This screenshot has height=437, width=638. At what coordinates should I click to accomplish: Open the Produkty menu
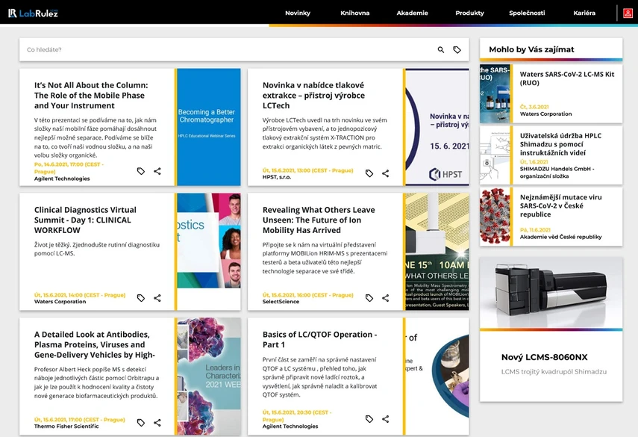pos(469,13)
